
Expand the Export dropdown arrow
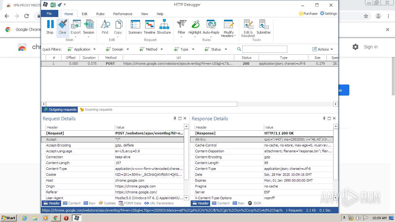pos(76,37)
